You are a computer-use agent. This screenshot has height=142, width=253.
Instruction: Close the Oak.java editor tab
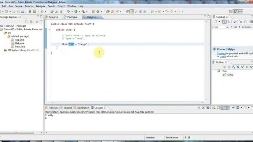tap(98, 17)
